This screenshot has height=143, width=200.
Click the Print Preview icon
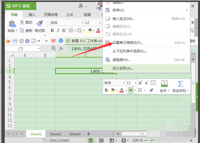pyautogui.click(x=34, y=41)
